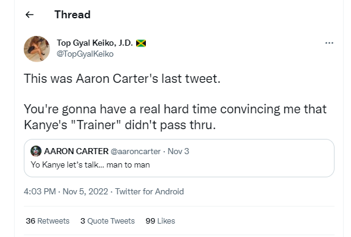The height and width of the screenshot is (237, 351).
Task: Visit the @TopGyalKeiko handle
Action: [x=85, y=54]
